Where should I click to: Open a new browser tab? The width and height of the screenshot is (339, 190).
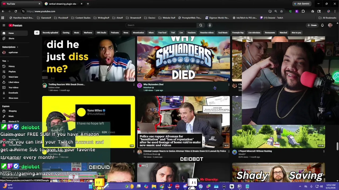[x=88, y=4]
